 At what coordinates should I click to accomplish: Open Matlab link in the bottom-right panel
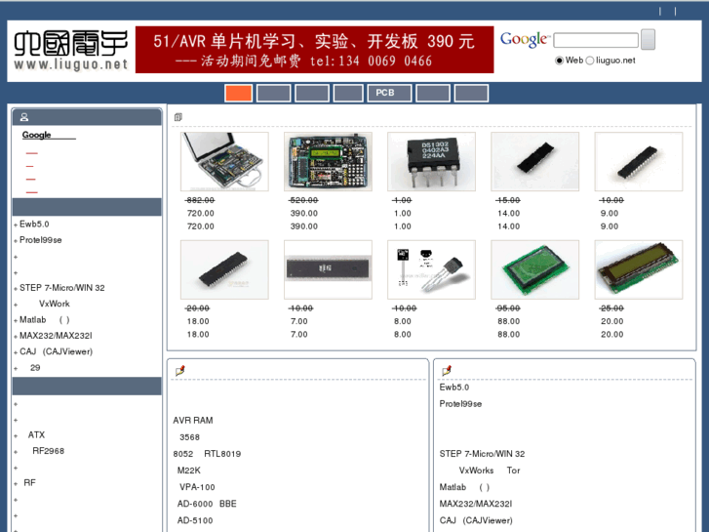464,487
